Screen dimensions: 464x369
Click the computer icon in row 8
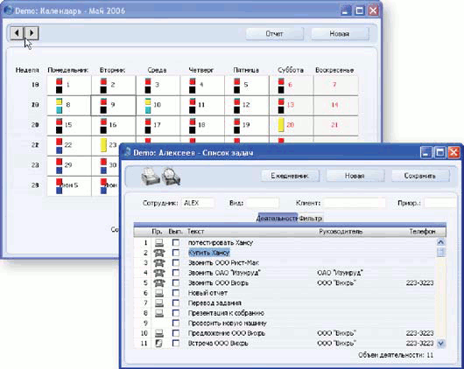159,313
